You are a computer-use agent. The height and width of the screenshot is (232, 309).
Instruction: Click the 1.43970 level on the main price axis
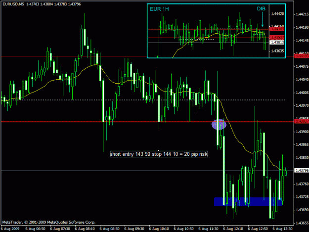click(302, 106)
